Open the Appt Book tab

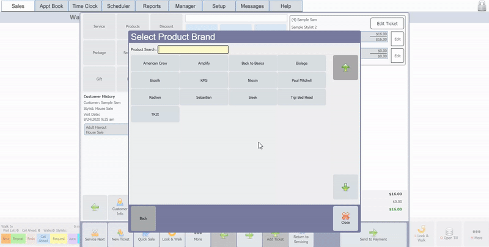[x=51, y=6]
